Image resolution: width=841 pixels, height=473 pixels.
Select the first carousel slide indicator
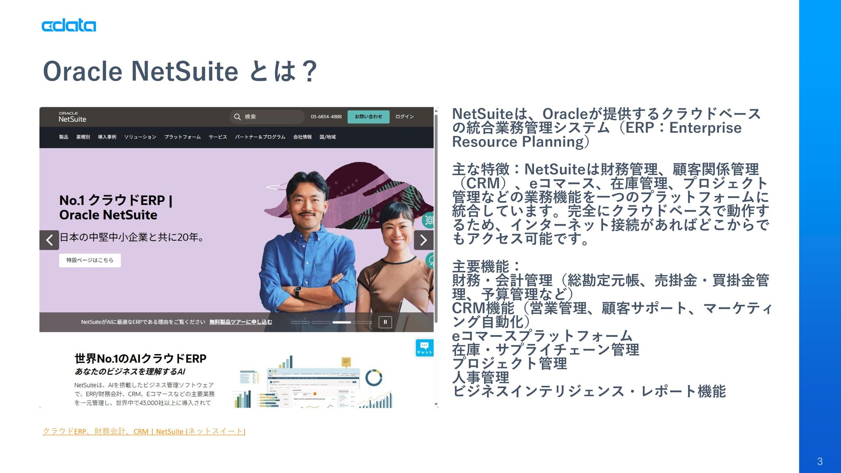pyautogui.click(x=300, y=322)
